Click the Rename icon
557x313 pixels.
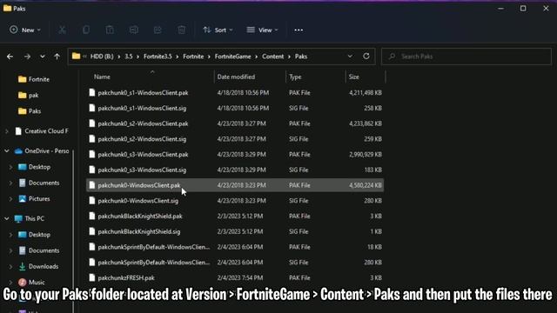point(134,30)
